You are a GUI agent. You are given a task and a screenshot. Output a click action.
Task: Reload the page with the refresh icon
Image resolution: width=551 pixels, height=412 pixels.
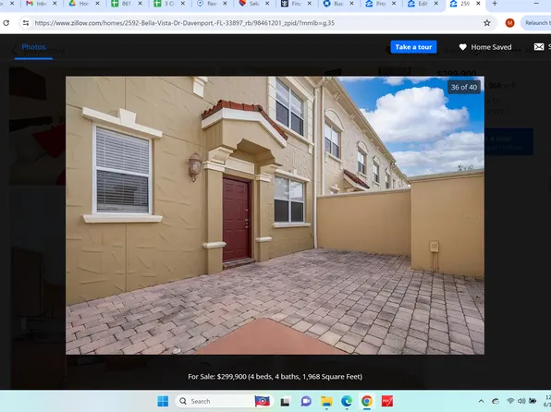point(6,23)
